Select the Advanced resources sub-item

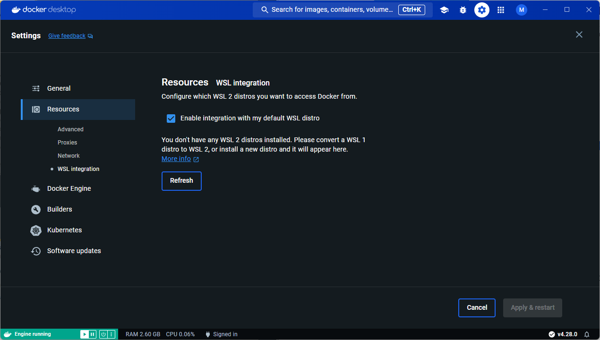70,129
